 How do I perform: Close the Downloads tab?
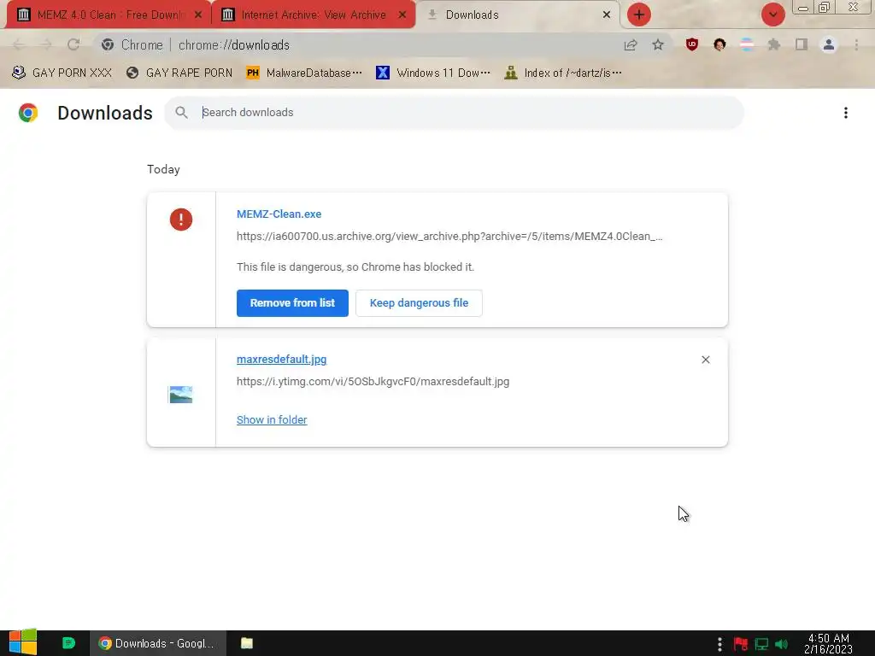click(x=607, y=15)
